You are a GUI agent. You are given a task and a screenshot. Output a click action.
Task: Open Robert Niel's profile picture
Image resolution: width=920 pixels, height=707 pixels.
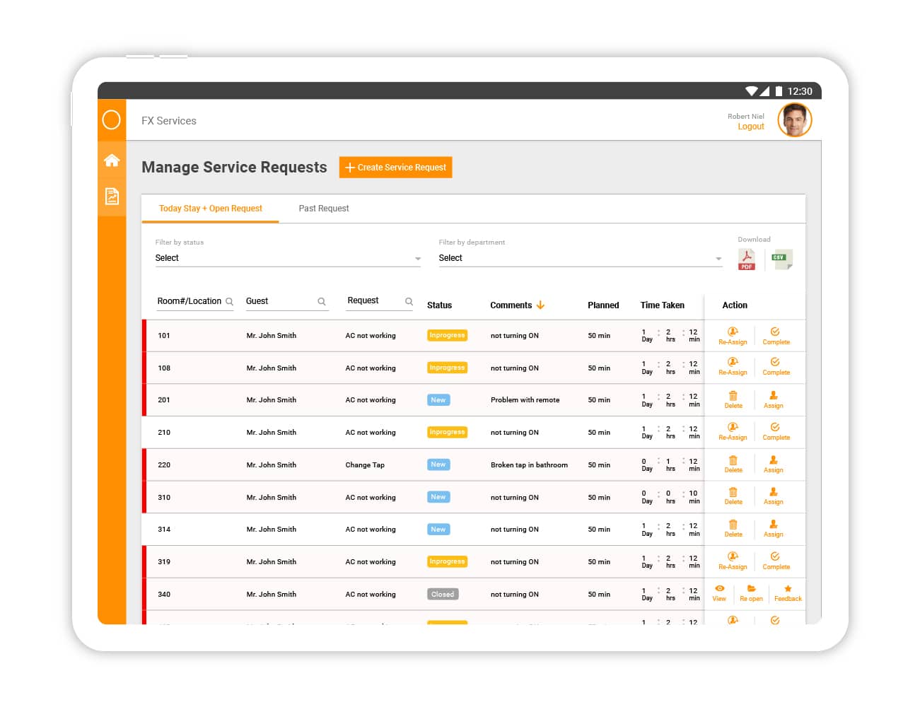[795, 120]
